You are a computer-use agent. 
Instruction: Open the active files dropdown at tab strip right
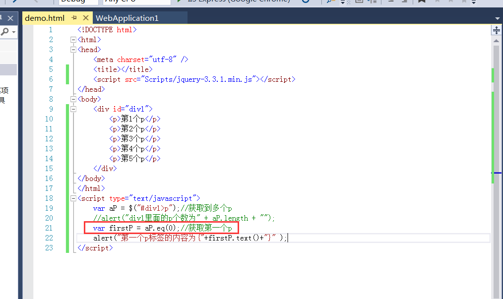coord(498,18)
